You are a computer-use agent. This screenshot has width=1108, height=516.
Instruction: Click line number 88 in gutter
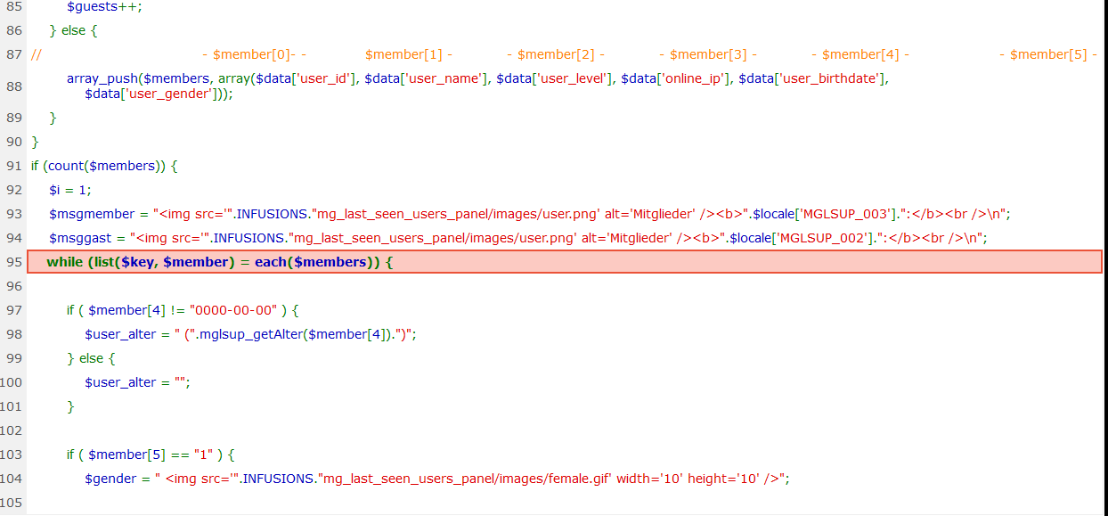click(x=13, y=86)
